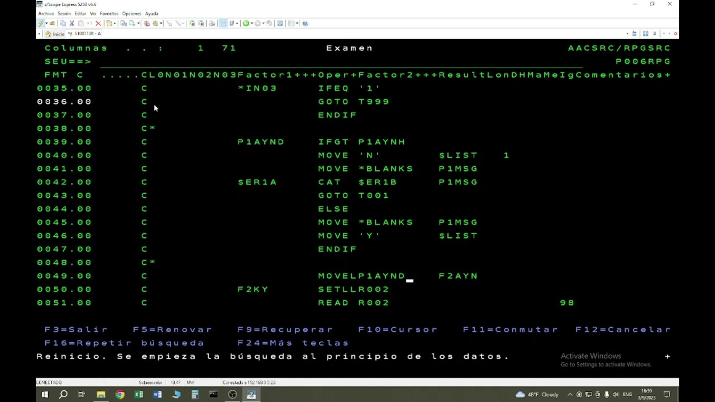Screen dimensions: 715x402
Task: Click the copy icon in toolbar
Action: (63, 23)
